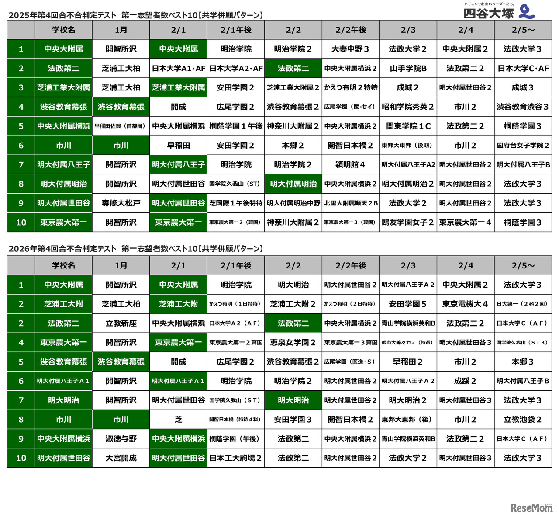The width and height of the screenshot is (559, 518).
Task: Click the 桐蔭学園（午後） cell
Action: tap(236, 438)
